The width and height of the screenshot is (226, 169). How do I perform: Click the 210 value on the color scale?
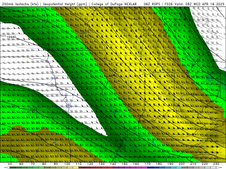[193, 164]
